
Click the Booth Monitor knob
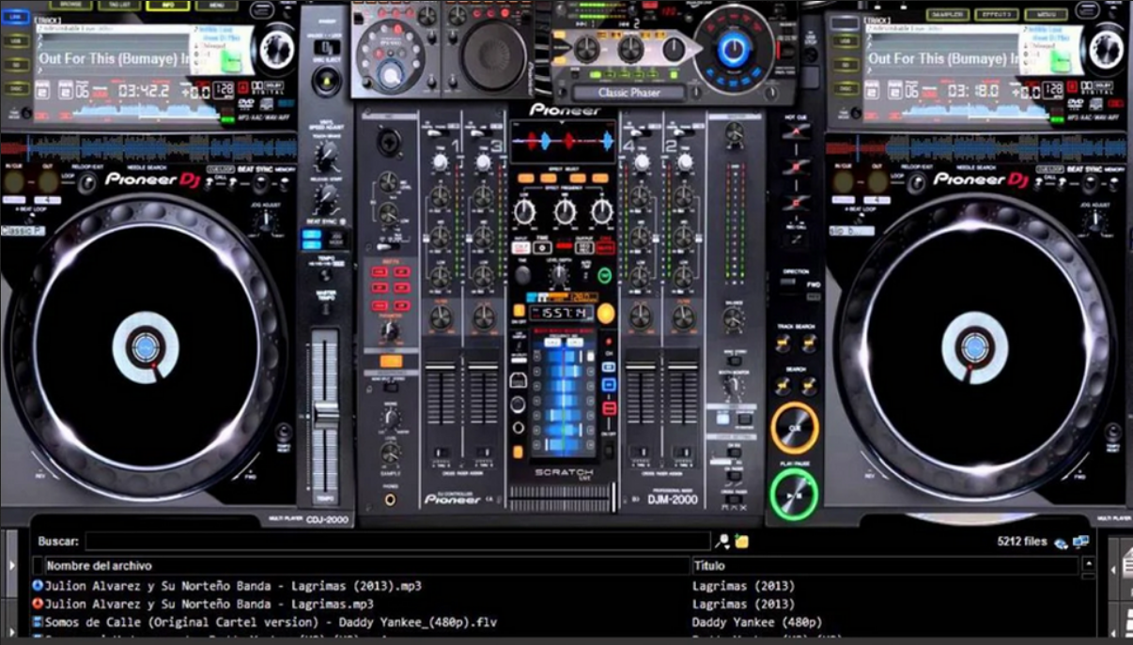pyautogui.click(x=734, y=387)
